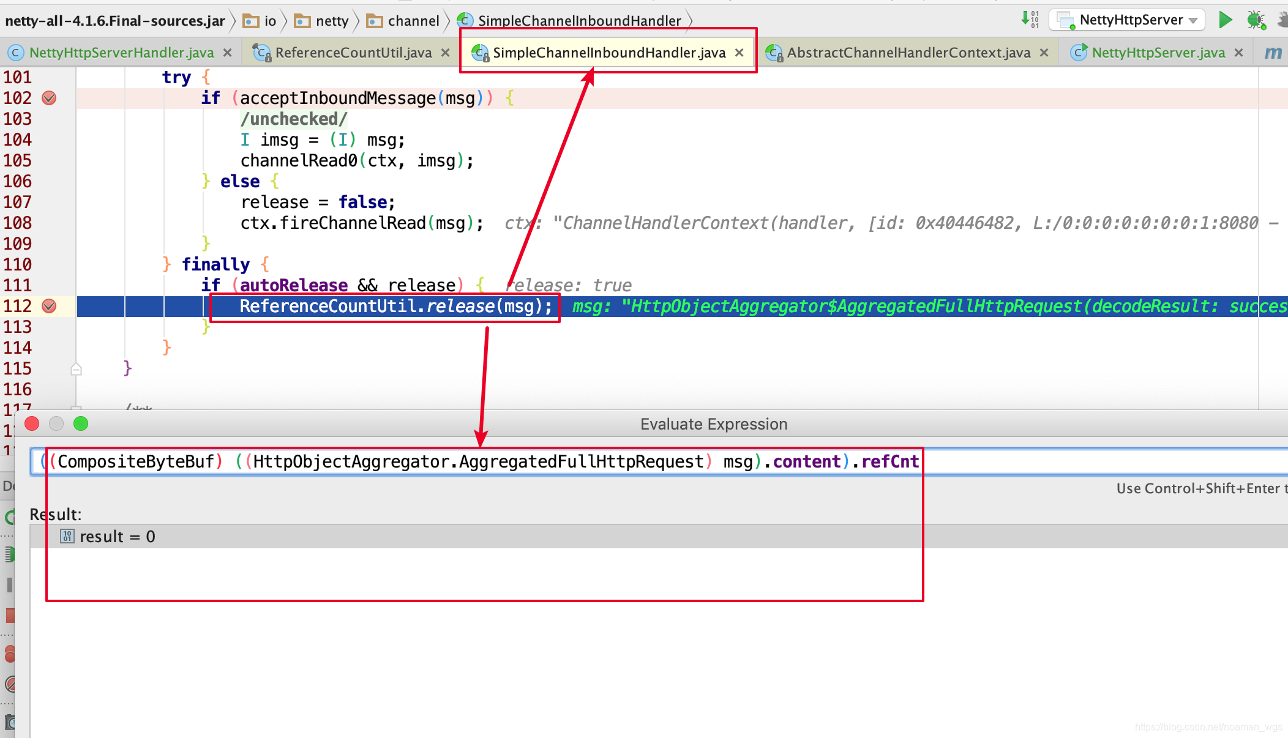Image resolution: width=1288 pixels, height=738 pixels.
Task: Click 'acceptInboundMessage' on line 102
Action: 338,98
